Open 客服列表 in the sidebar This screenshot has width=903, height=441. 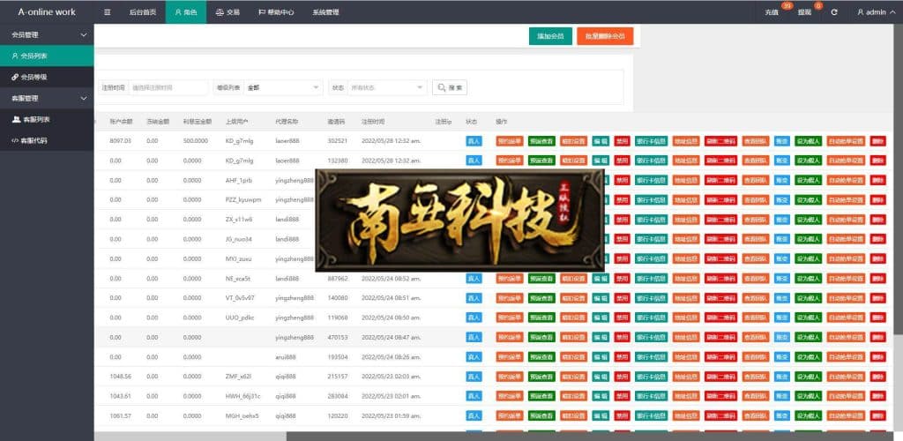47,119
